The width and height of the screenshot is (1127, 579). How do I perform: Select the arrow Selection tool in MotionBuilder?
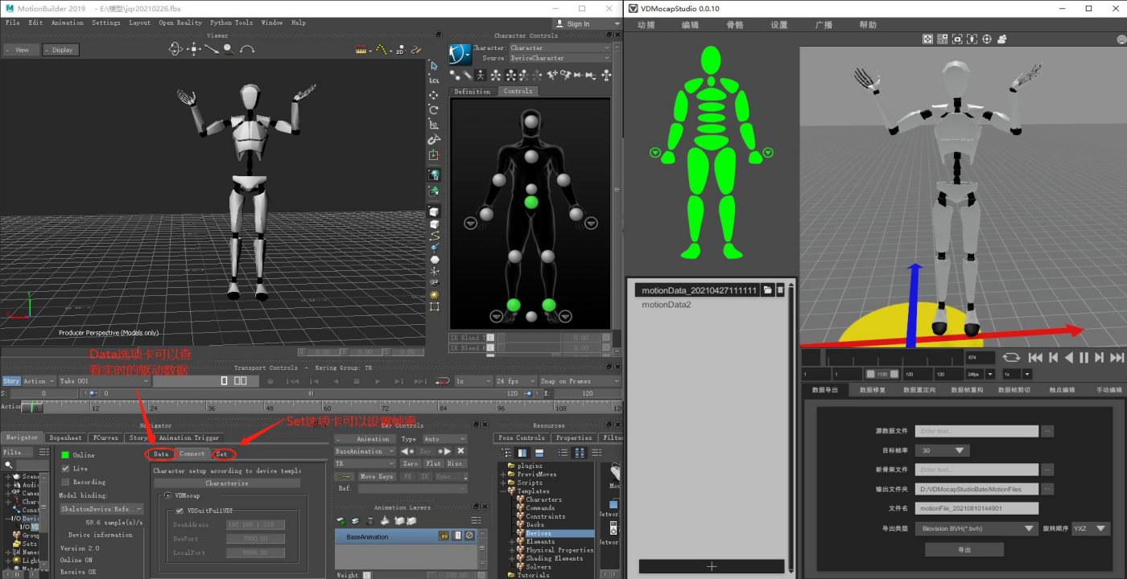coord(434,66)
